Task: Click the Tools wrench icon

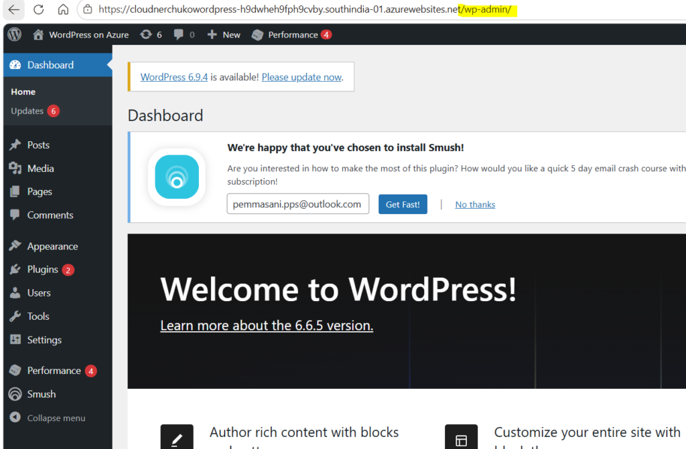Action: coord(15,316)
